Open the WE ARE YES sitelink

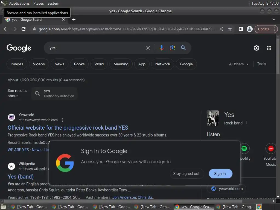(18, 150)
